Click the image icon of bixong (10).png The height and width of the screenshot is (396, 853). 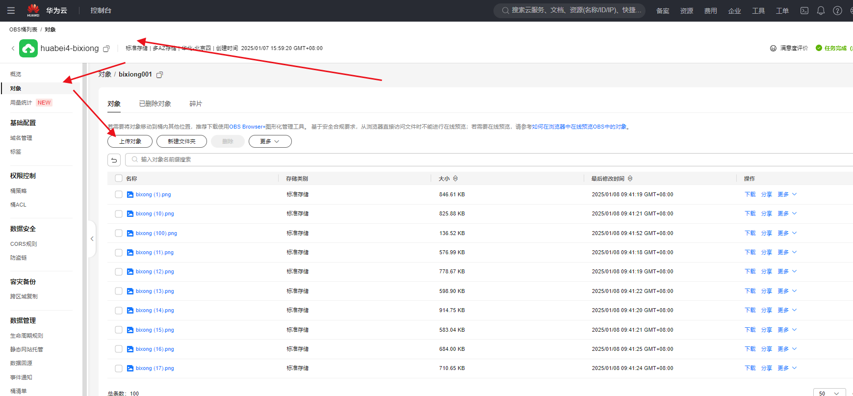coord(130,214)
